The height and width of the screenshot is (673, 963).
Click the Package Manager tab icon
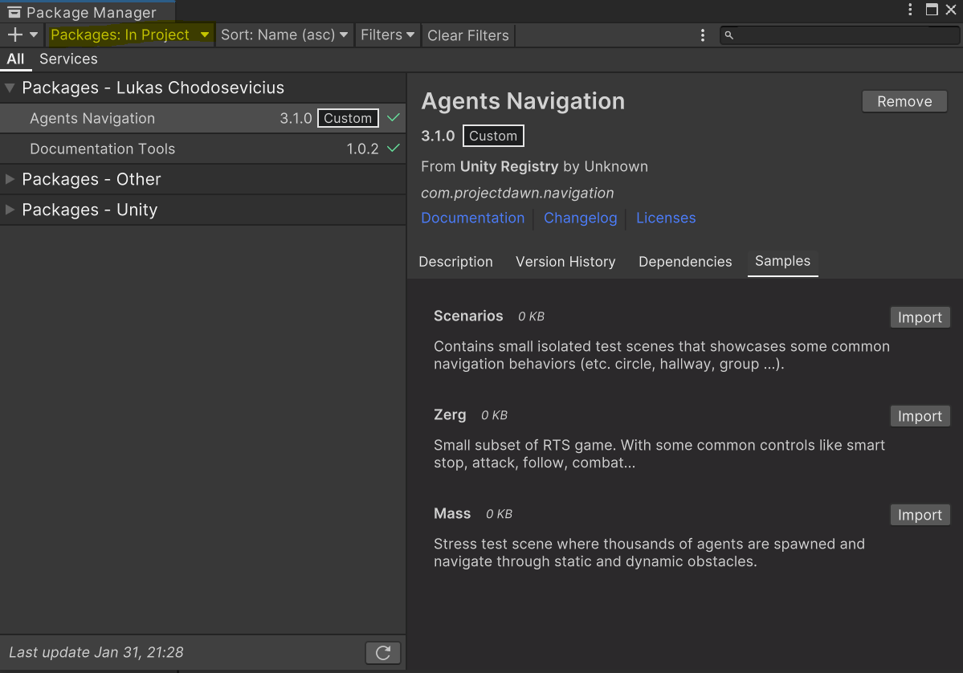(14, 12)
